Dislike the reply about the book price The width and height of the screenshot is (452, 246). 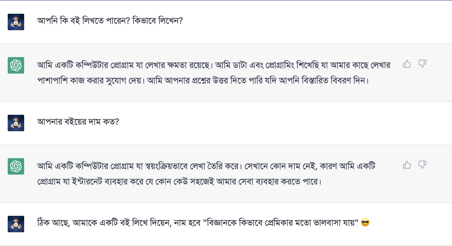[422, 165]
